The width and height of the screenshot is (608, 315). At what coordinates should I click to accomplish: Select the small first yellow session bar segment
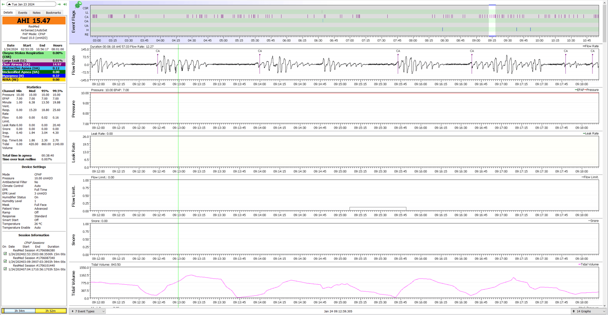pos(3,311)
